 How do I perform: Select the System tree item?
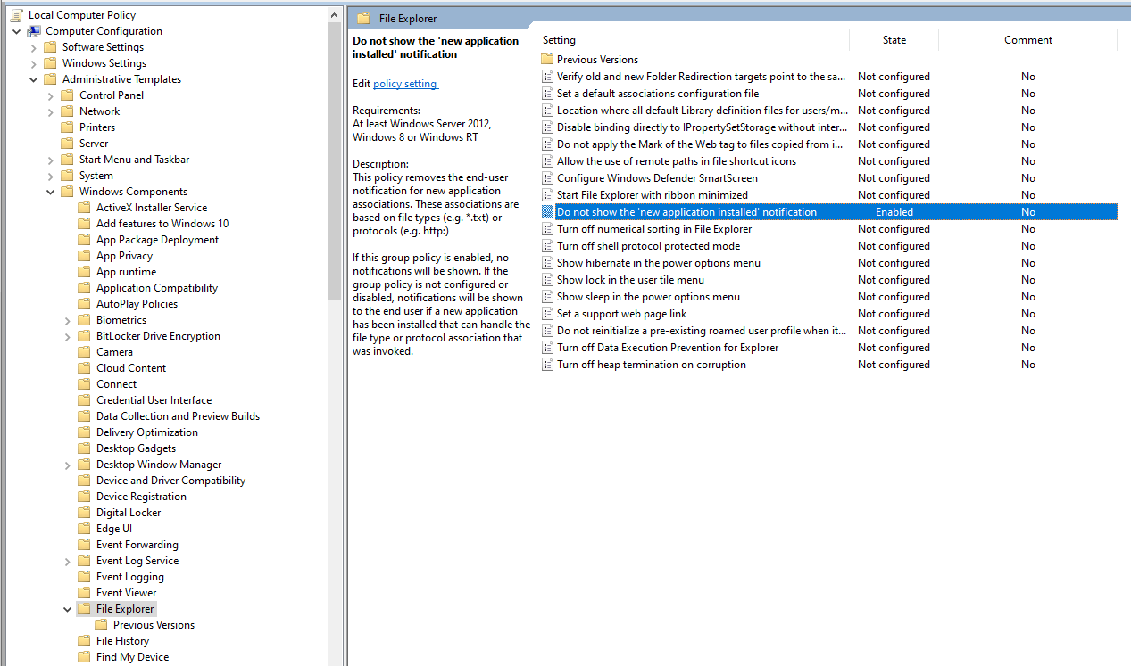(96, 176)
